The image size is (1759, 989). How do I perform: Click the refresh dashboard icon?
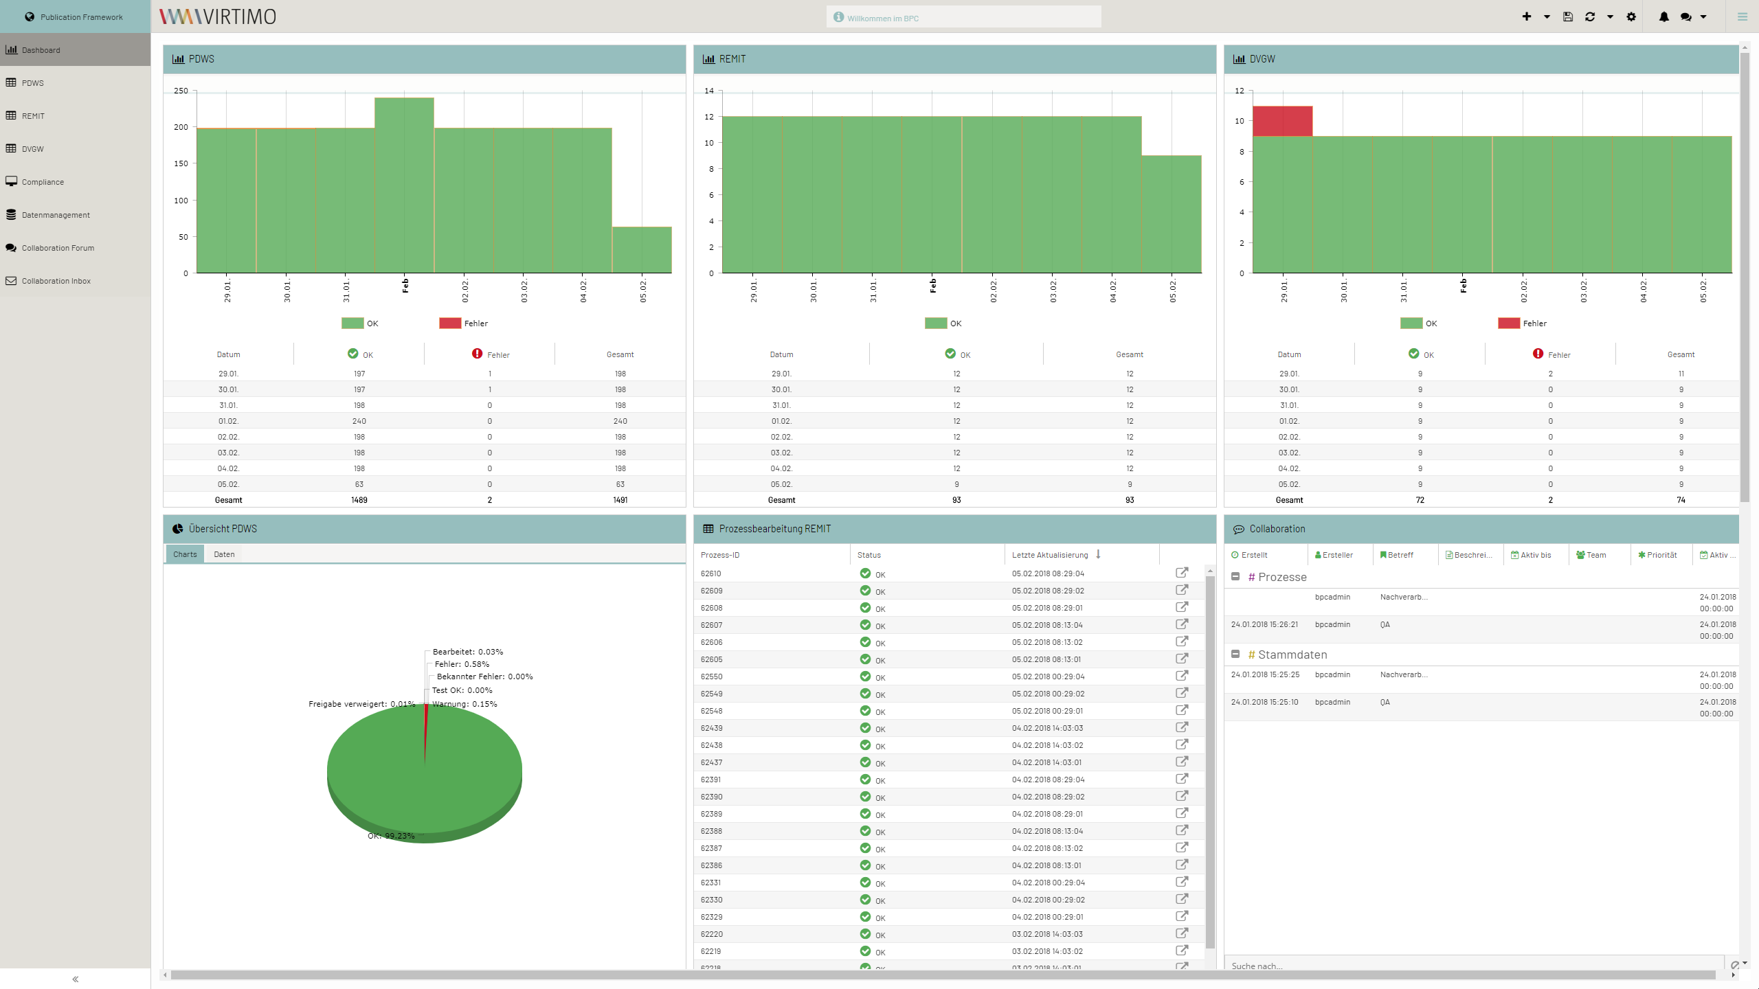(x=1590, y=16)
